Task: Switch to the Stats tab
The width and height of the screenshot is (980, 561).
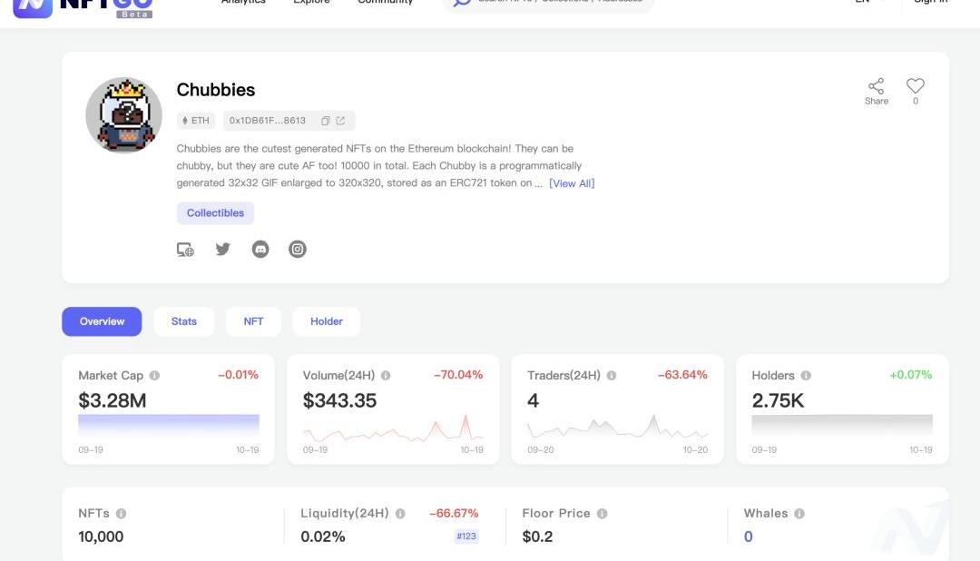Action: click(184, 321)
